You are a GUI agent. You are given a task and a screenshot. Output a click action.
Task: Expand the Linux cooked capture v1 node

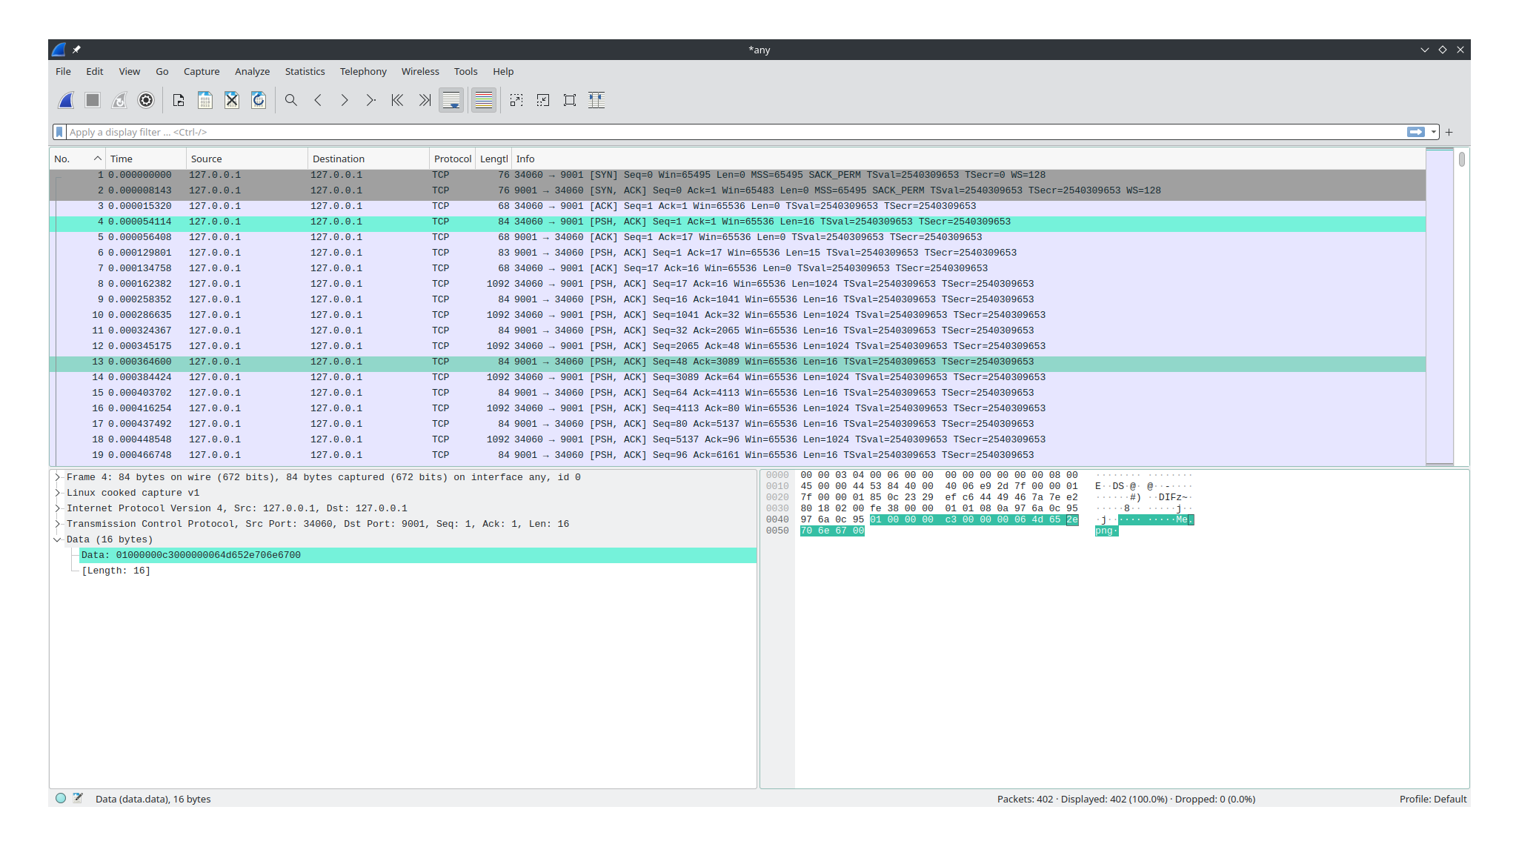click(57, 493)
